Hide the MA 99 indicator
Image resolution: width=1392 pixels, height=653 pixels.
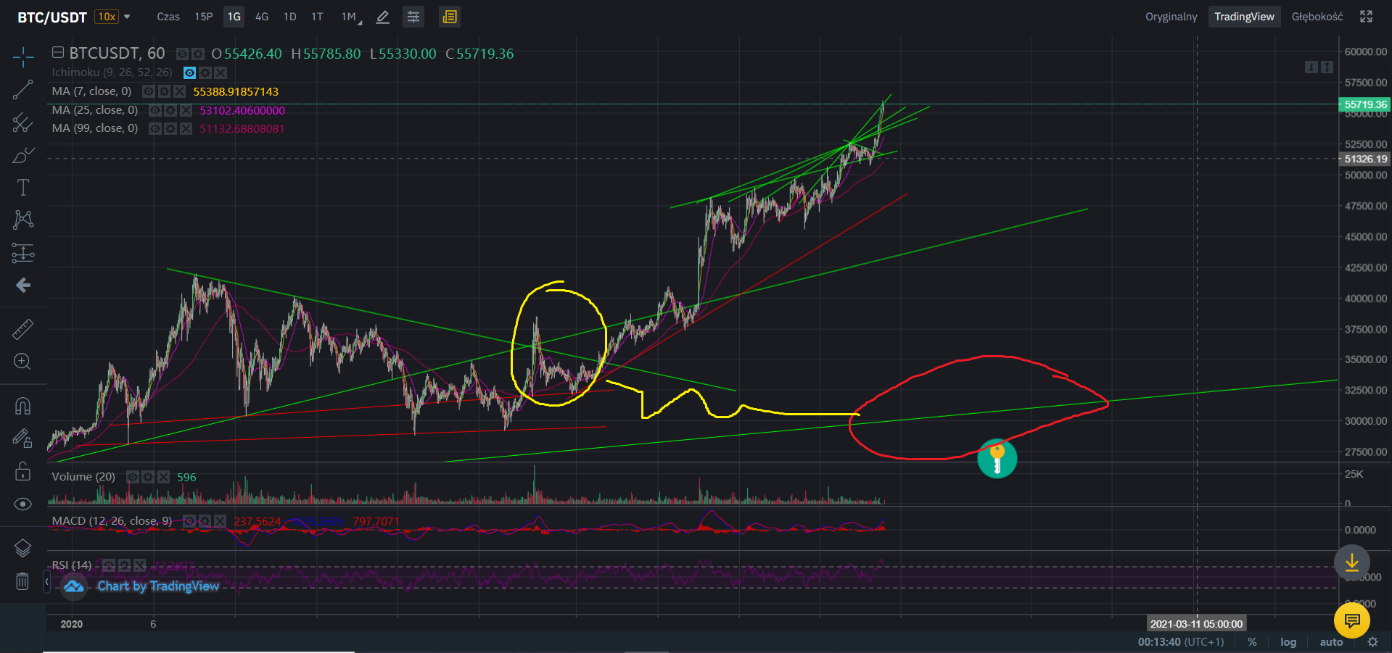(x=155, y=128)
